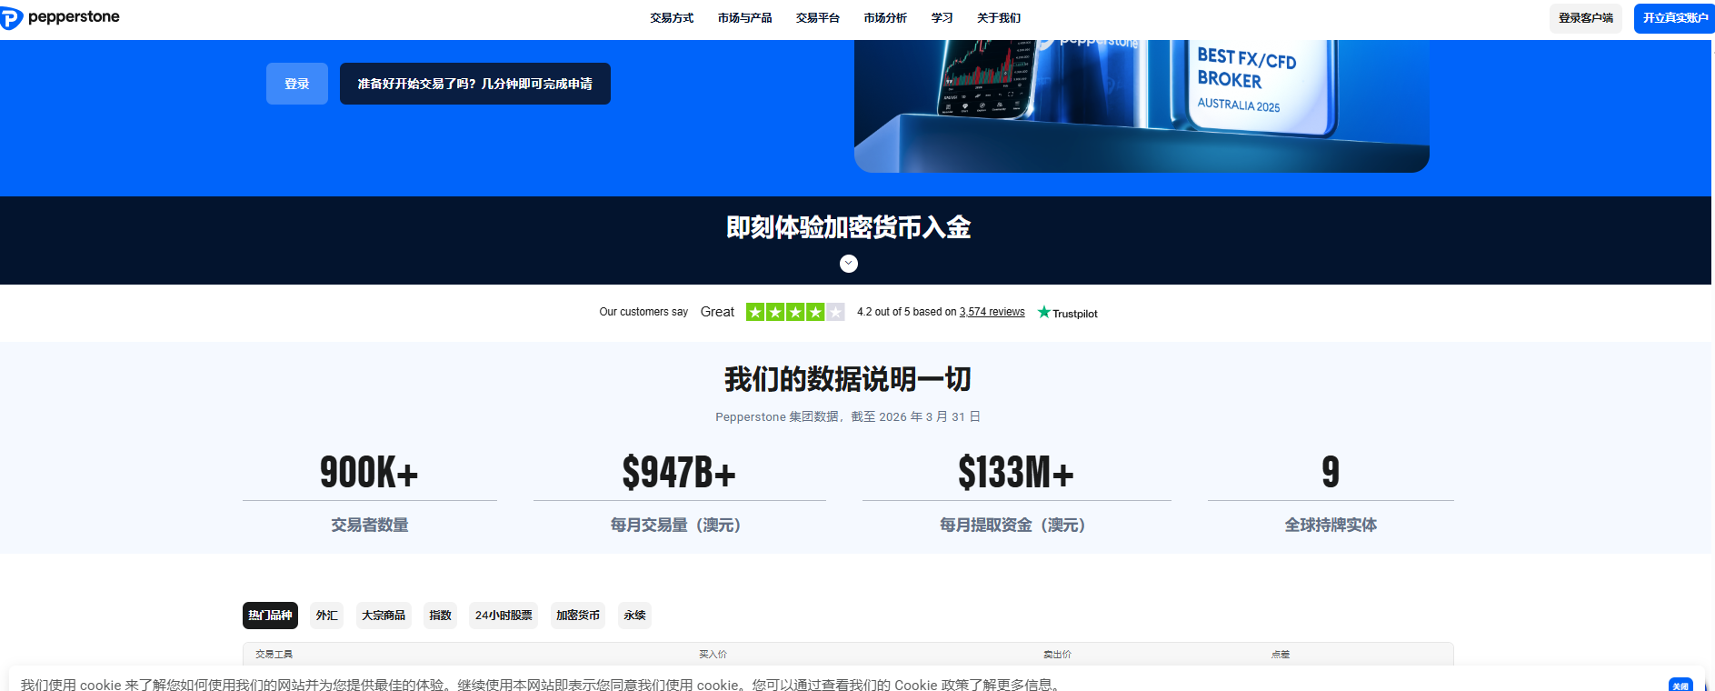The image size is (1715, 691).
Task: Open the 市场与产品 menu
Action: [x=745, y=18]
